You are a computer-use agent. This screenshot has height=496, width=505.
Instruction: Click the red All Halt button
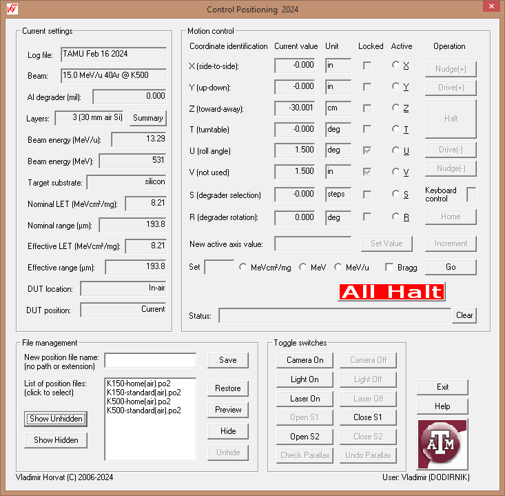coord(391,292)
